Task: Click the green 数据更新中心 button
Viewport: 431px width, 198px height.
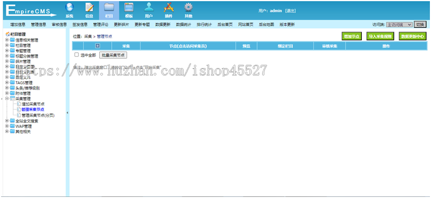Action: tap(412, 36)
